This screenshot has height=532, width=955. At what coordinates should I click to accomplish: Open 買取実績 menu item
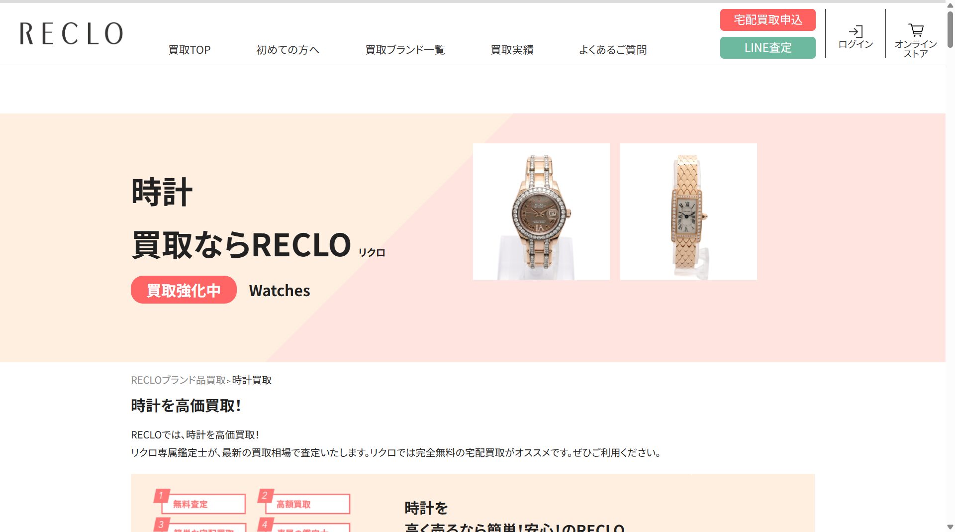coord(512,50)
